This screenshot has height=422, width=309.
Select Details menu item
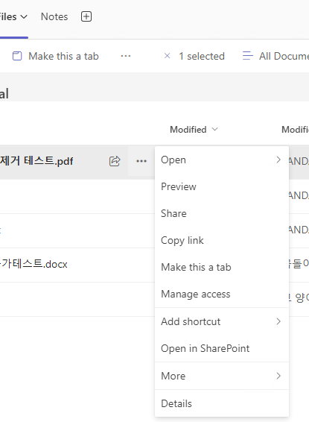(222, 403)
